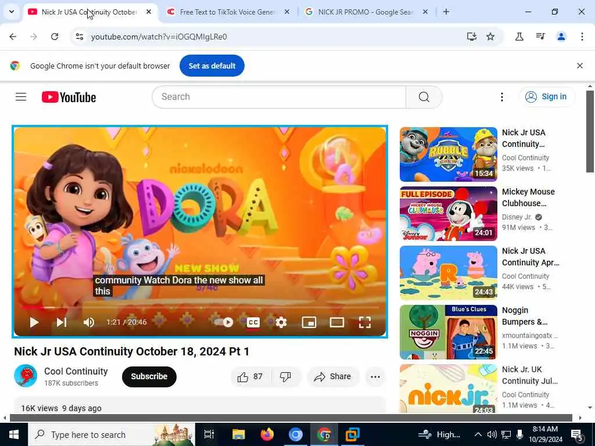Share the video

tap(333, 376)
